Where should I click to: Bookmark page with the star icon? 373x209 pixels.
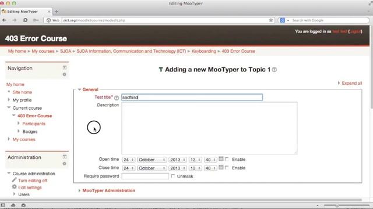pyautogui.click(x=270, y=20)
